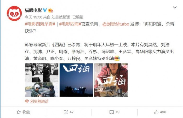
Task: Open the 猫眼电影 cat avatar
Action: 14,13
